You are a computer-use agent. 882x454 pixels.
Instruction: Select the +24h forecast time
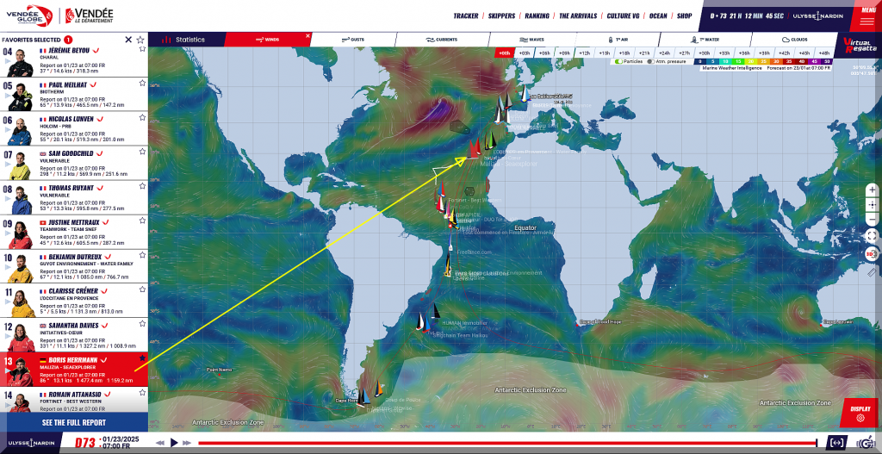664,53
